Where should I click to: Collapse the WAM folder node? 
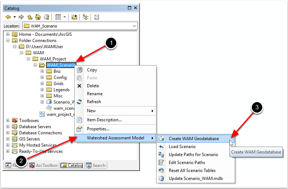click(21, 52)
